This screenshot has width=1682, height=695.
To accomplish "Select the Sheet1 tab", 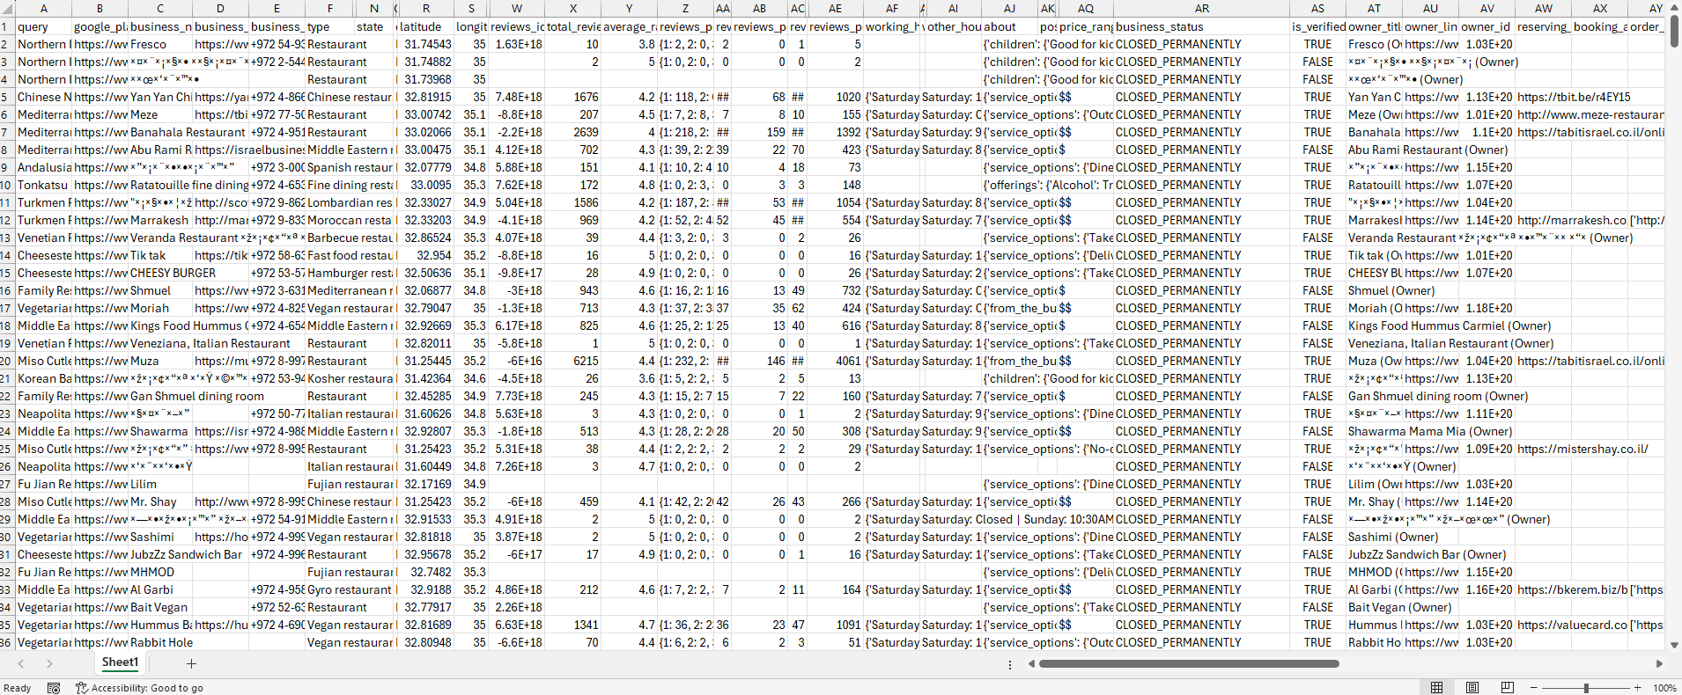I will [x=120, y=662].
